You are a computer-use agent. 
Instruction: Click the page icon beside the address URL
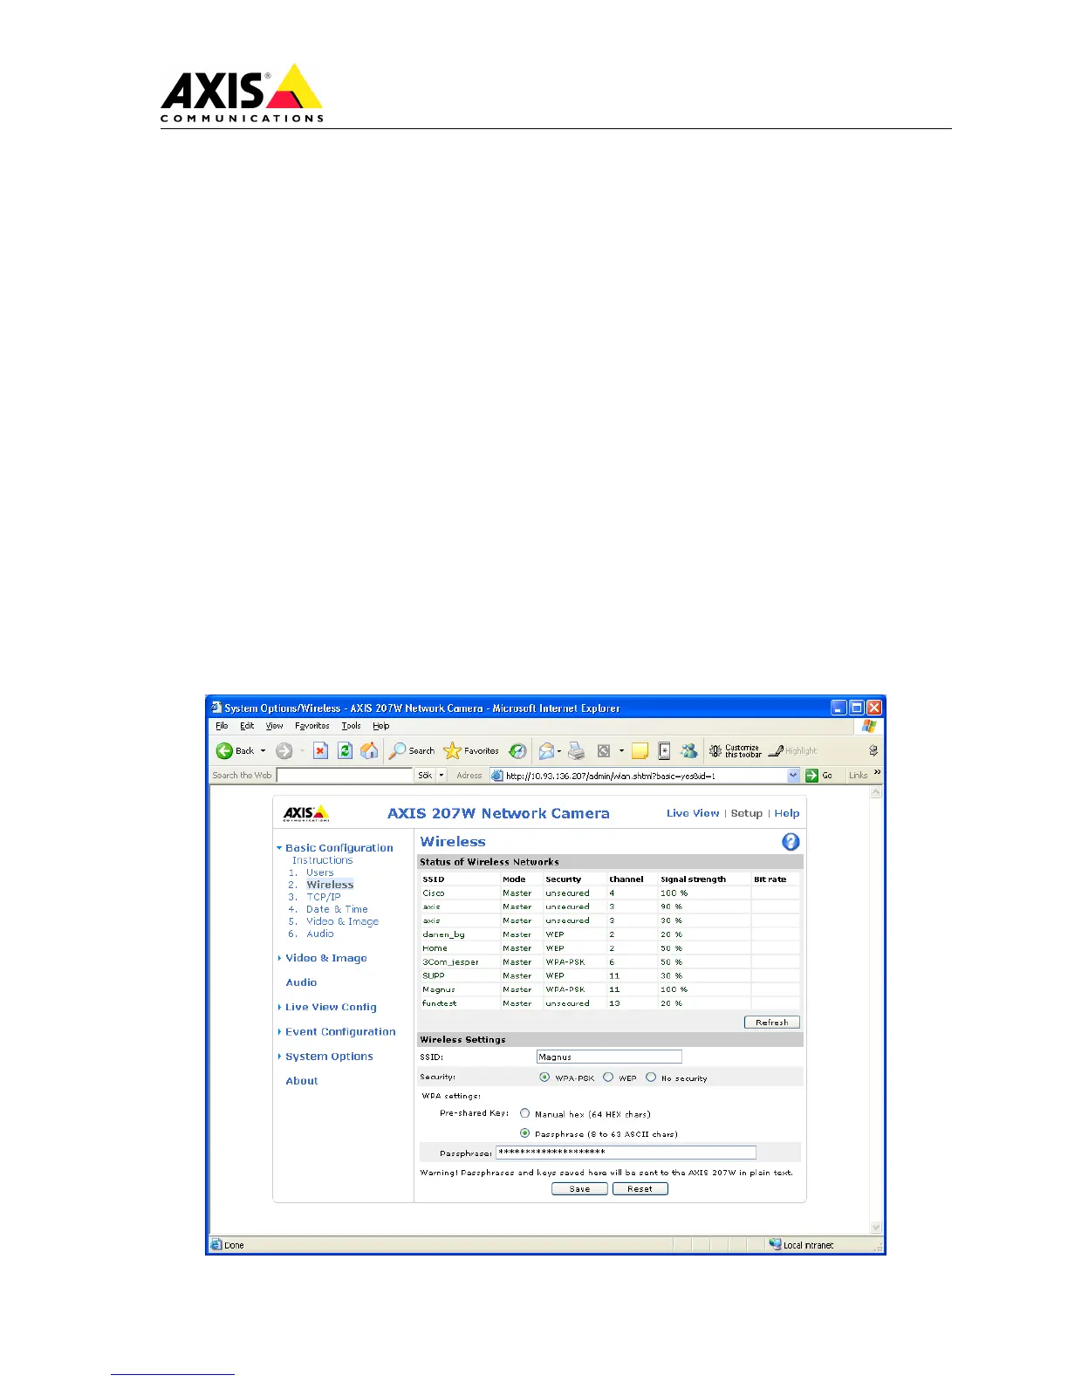pos(496,775)
